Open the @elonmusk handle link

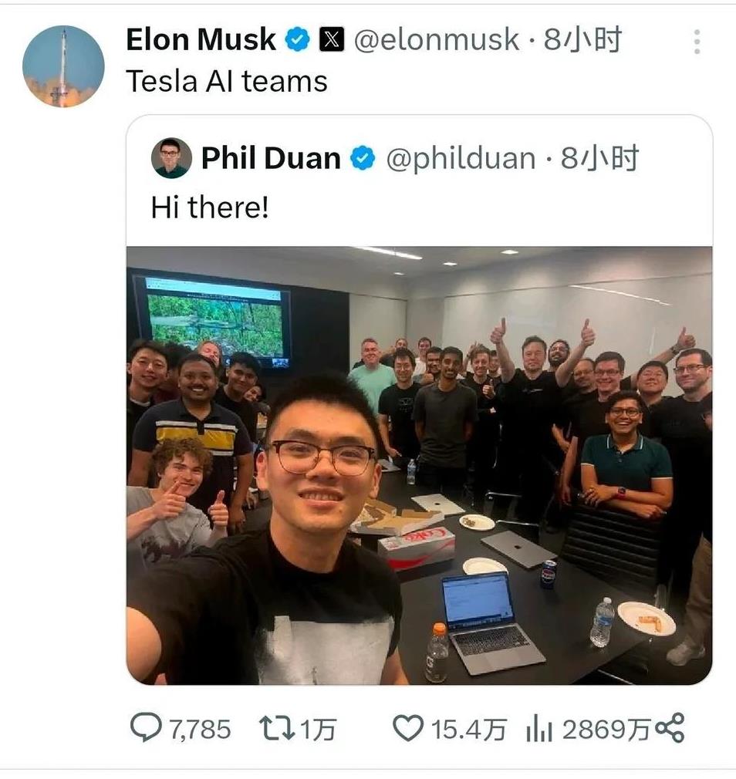pyautogui.click(x=437, y=40)
